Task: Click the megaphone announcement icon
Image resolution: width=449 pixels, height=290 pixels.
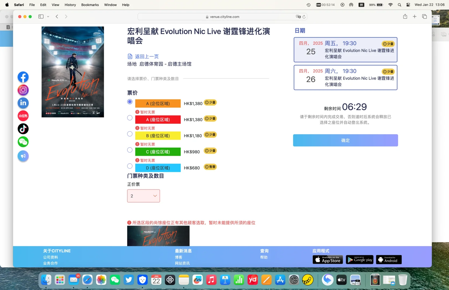Action: 23,156
